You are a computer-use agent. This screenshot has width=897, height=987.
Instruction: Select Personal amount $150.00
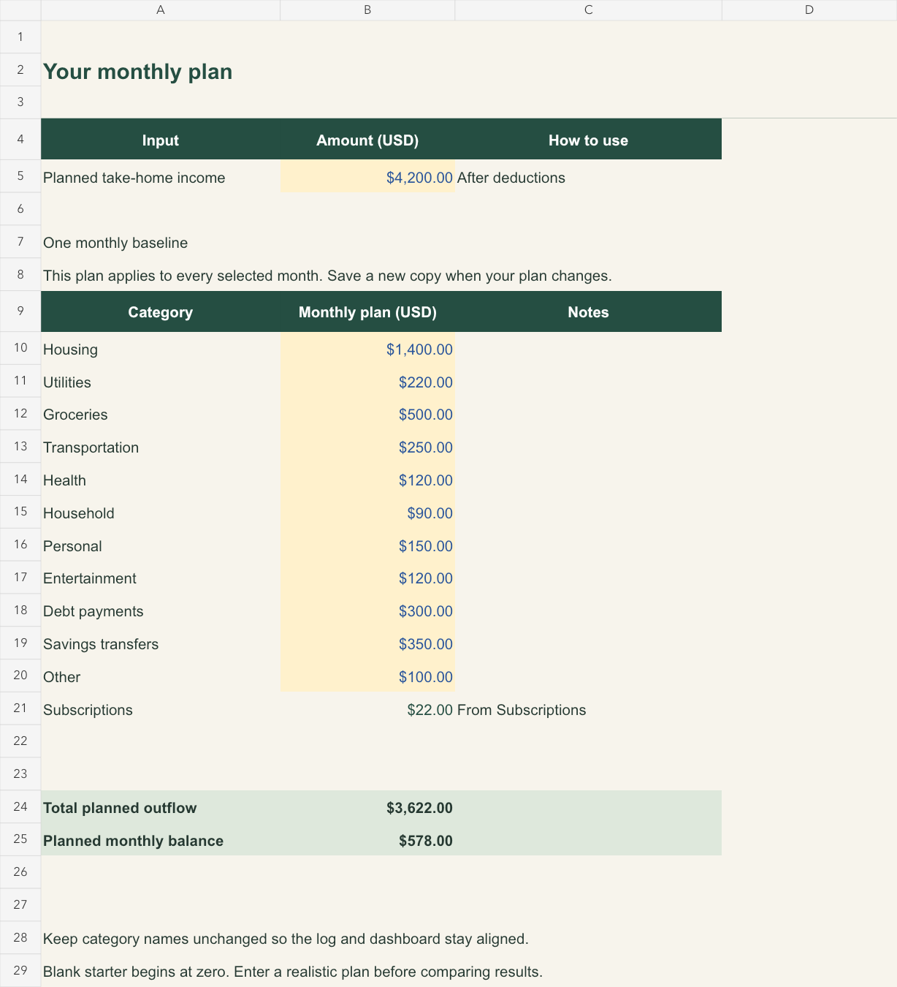[x=367, y=545]
